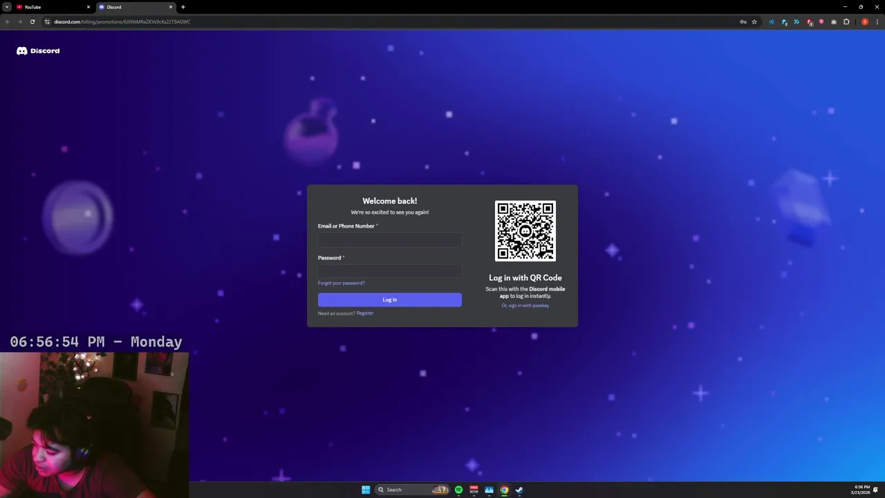Click the Discord logo at top left
The height and width of the screenshot is (498, 885).
pyautogui.click(x=38, y=50)
